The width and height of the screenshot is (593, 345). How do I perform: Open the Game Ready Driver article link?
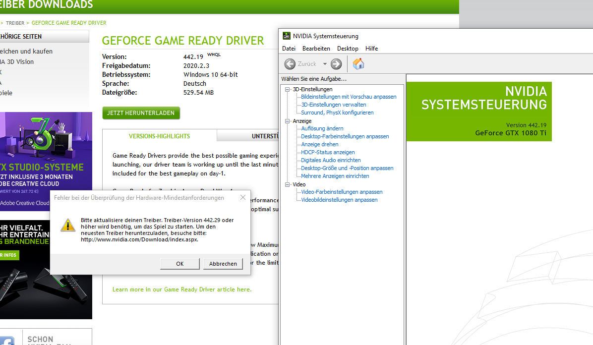point(182,289)
